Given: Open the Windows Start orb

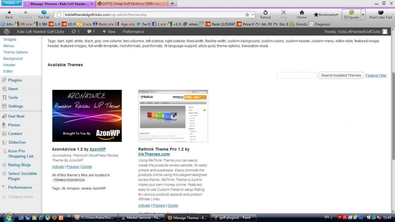Looking at the screenshot, I should click(8, 217).
